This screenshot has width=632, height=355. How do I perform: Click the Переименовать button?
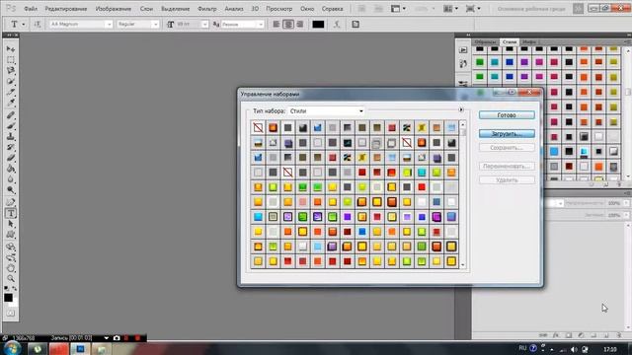click(507, 166)
